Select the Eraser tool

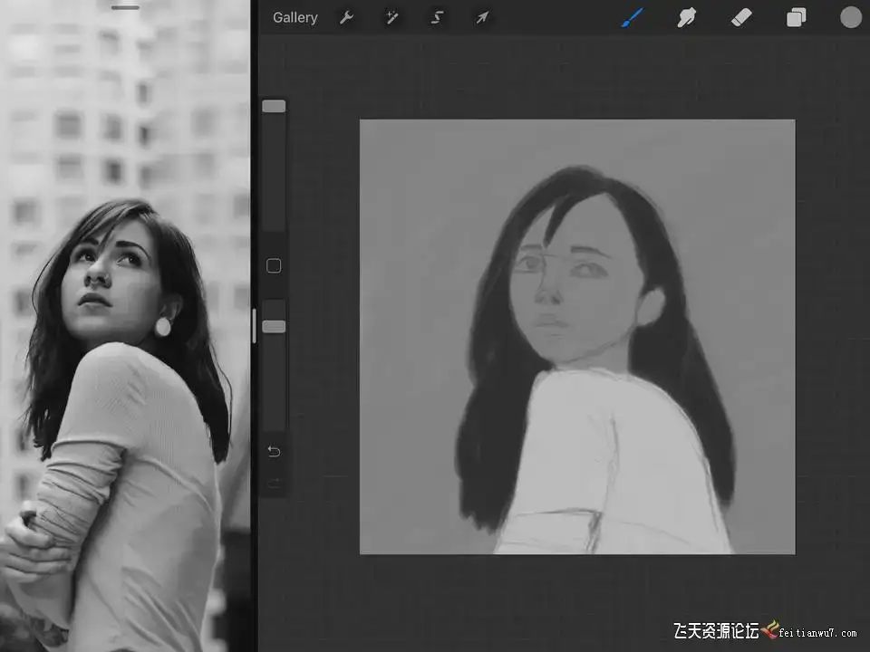coord(741,18)
